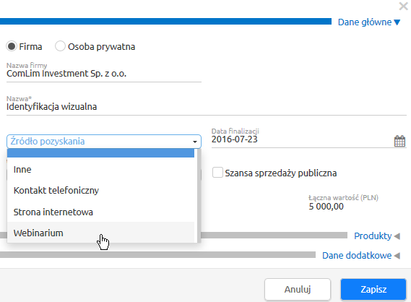Click the Data finalizacji date field
The image size is (411, 302).
coord(301,139)
